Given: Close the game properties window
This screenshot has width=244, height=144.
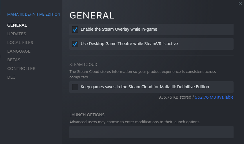Looking at the screenshot, I should (x=240, y=3).
